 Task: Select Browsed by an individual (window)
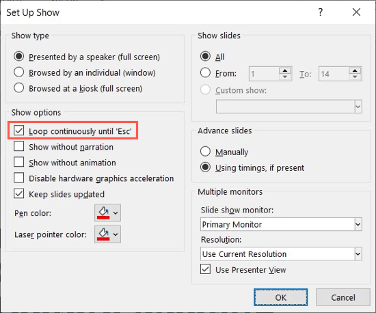tap(18, 72)
